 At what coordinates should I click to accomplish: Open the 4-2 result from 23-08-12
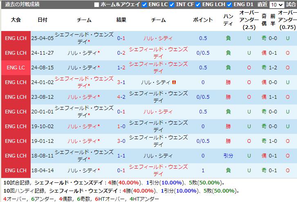pyautogui.click(x=121, y=97)
